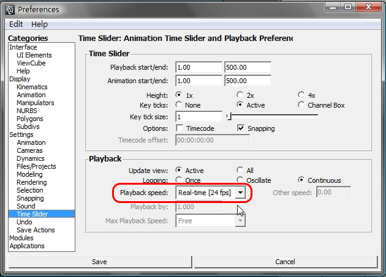Select Polygons category
This screenshot has height=277, width=386.
coord(30,119)
